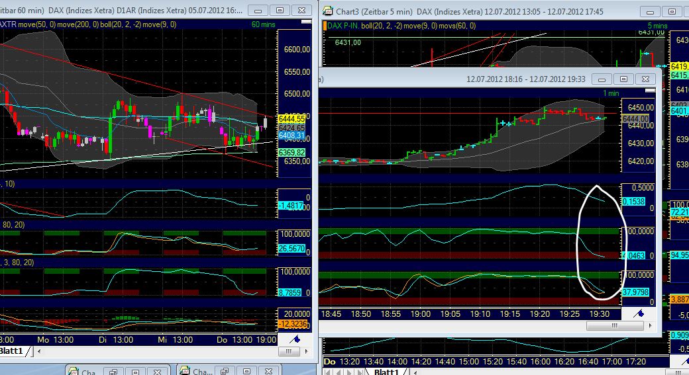Click the DAX P-IN. series label
This screenshot has height=375, width=689.
(x=343, y=26)
